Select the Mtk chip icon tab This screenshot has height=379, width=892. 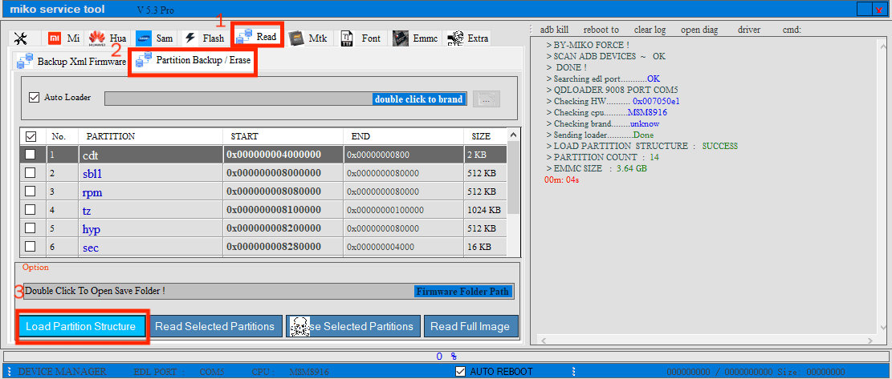pos(297,38)
